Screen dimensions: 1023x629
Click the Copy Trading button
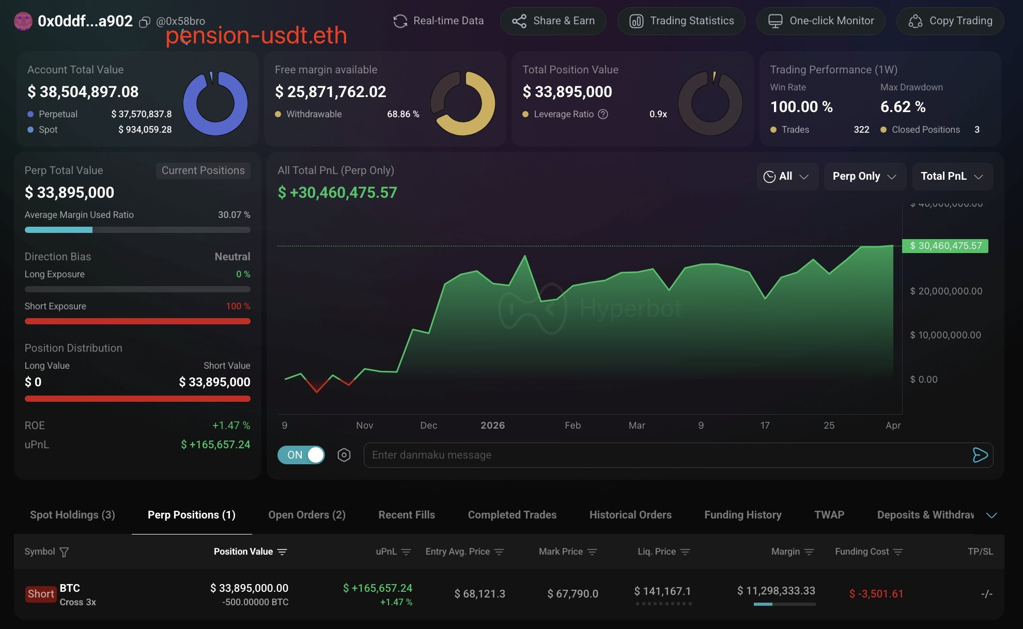(x=950, y=21)
